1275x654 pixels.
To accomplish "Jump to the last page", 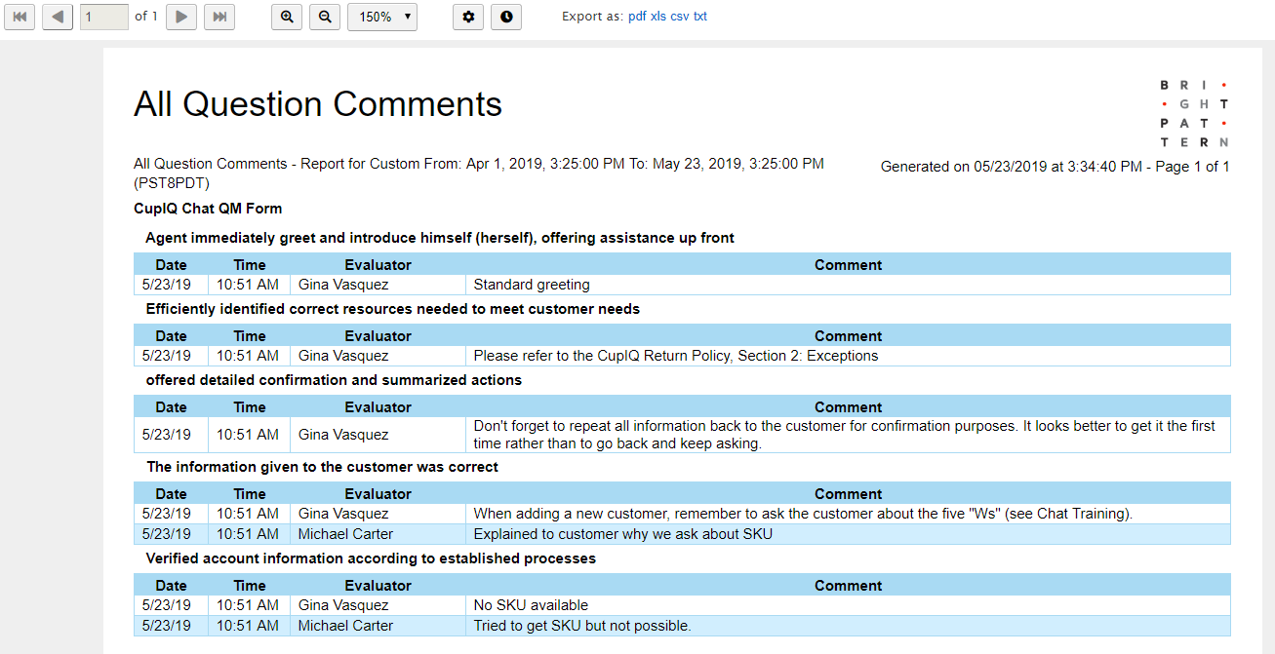I will pos(219,17).
